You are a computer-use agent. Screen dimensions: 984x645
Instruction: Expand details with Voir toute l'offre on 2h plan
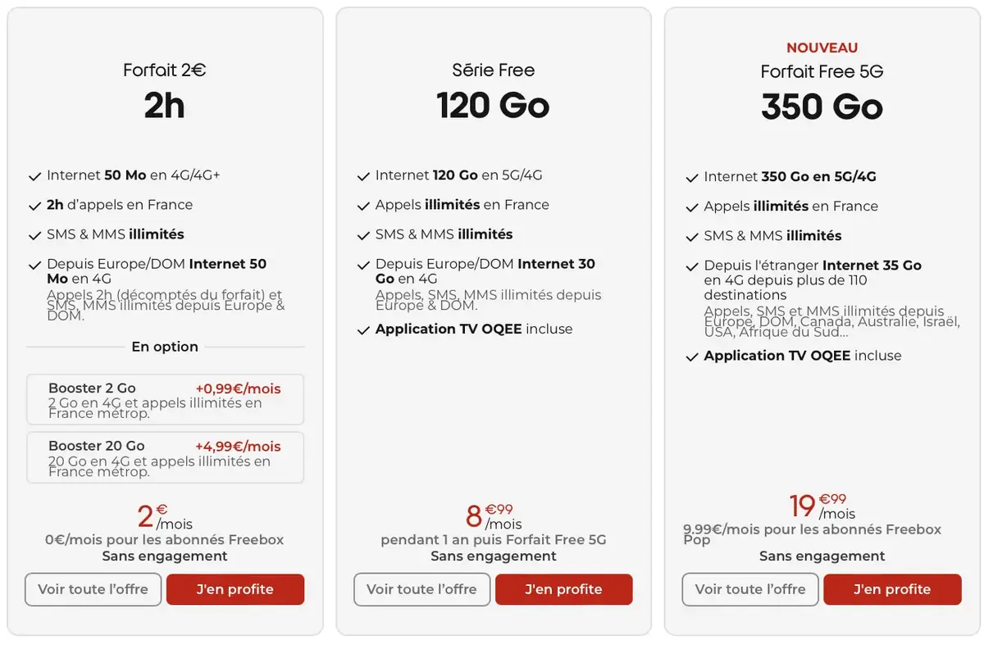(x=93, y=589)
